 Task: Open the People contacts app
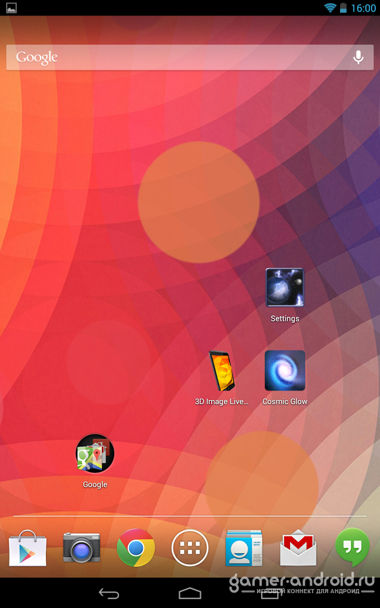tap(244, 548)
